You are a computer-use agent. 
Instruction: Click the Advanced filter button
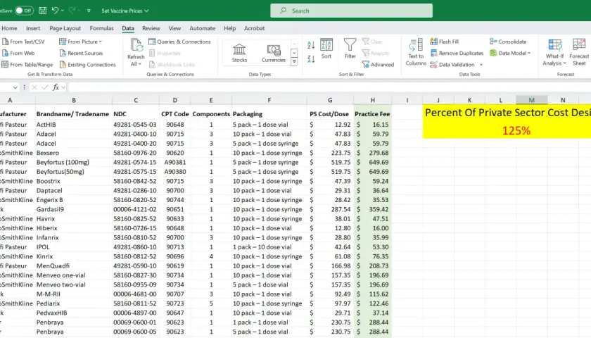click(x=378, y=65)
